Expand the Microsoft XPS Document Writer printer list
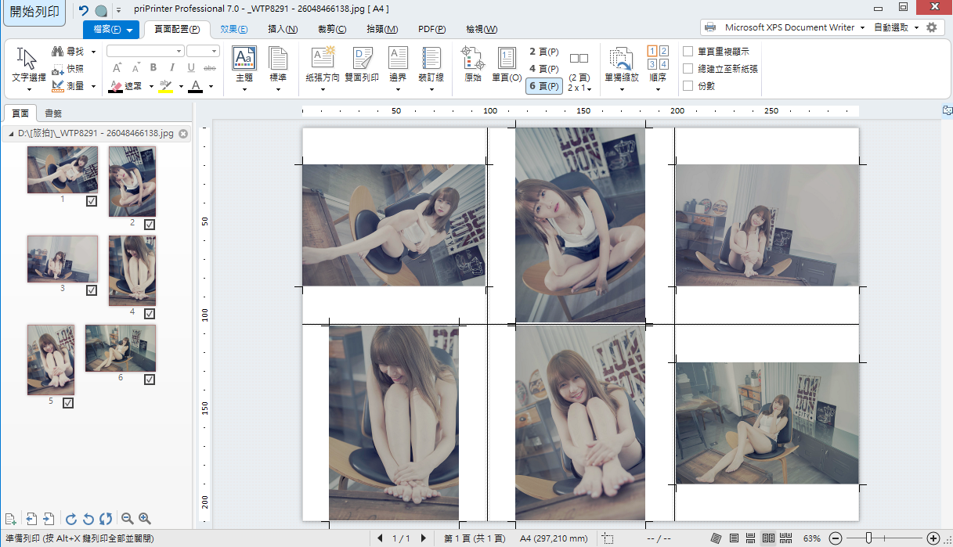953x547 pixels. (862, 27)
